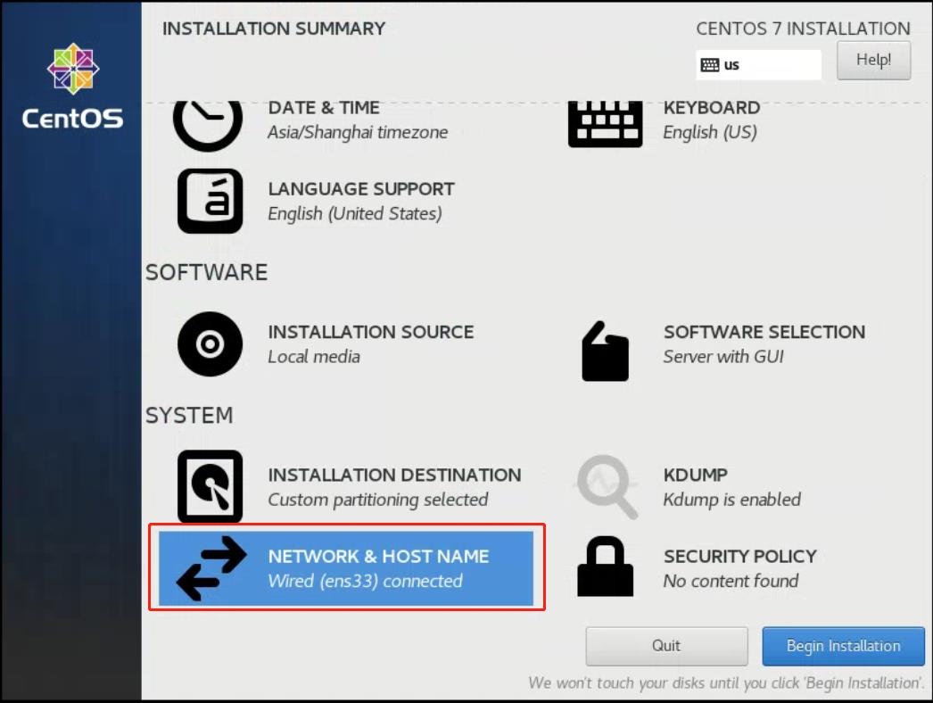
Task: Open the Installation Destination disk icon
Action: [210, 486]
